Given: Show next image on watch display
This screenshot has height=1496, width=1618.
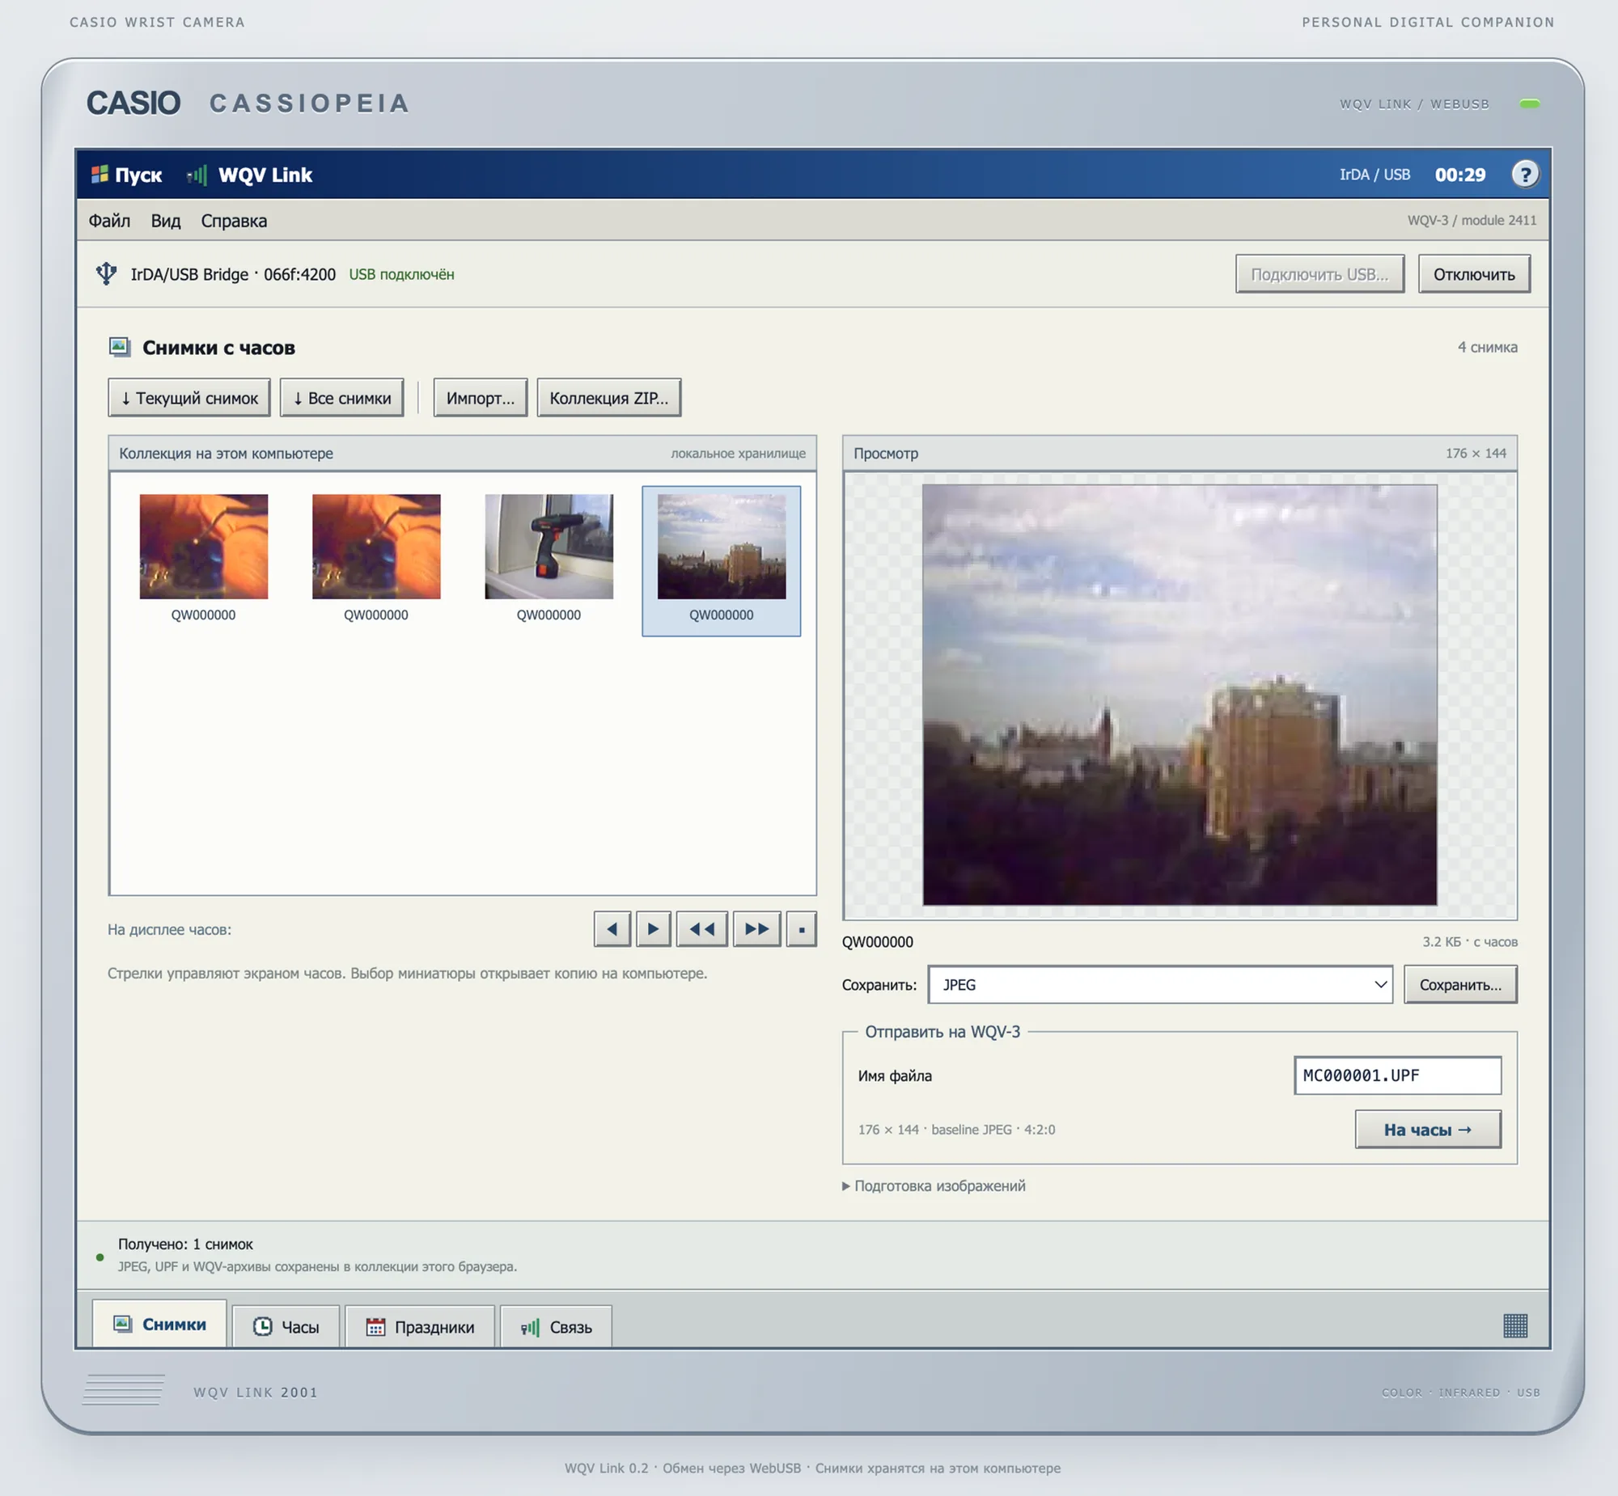Looking at the screenshot, I should (x=653, y=928).
